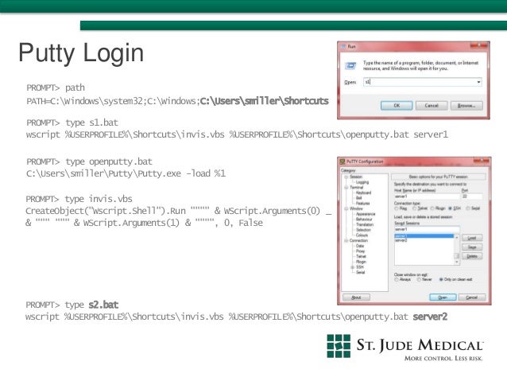
Task: Select Raw connection type radio button
Action: point(397,208)
